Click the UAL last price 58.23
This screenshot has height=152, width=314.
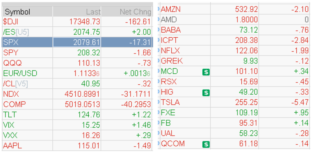248,133
